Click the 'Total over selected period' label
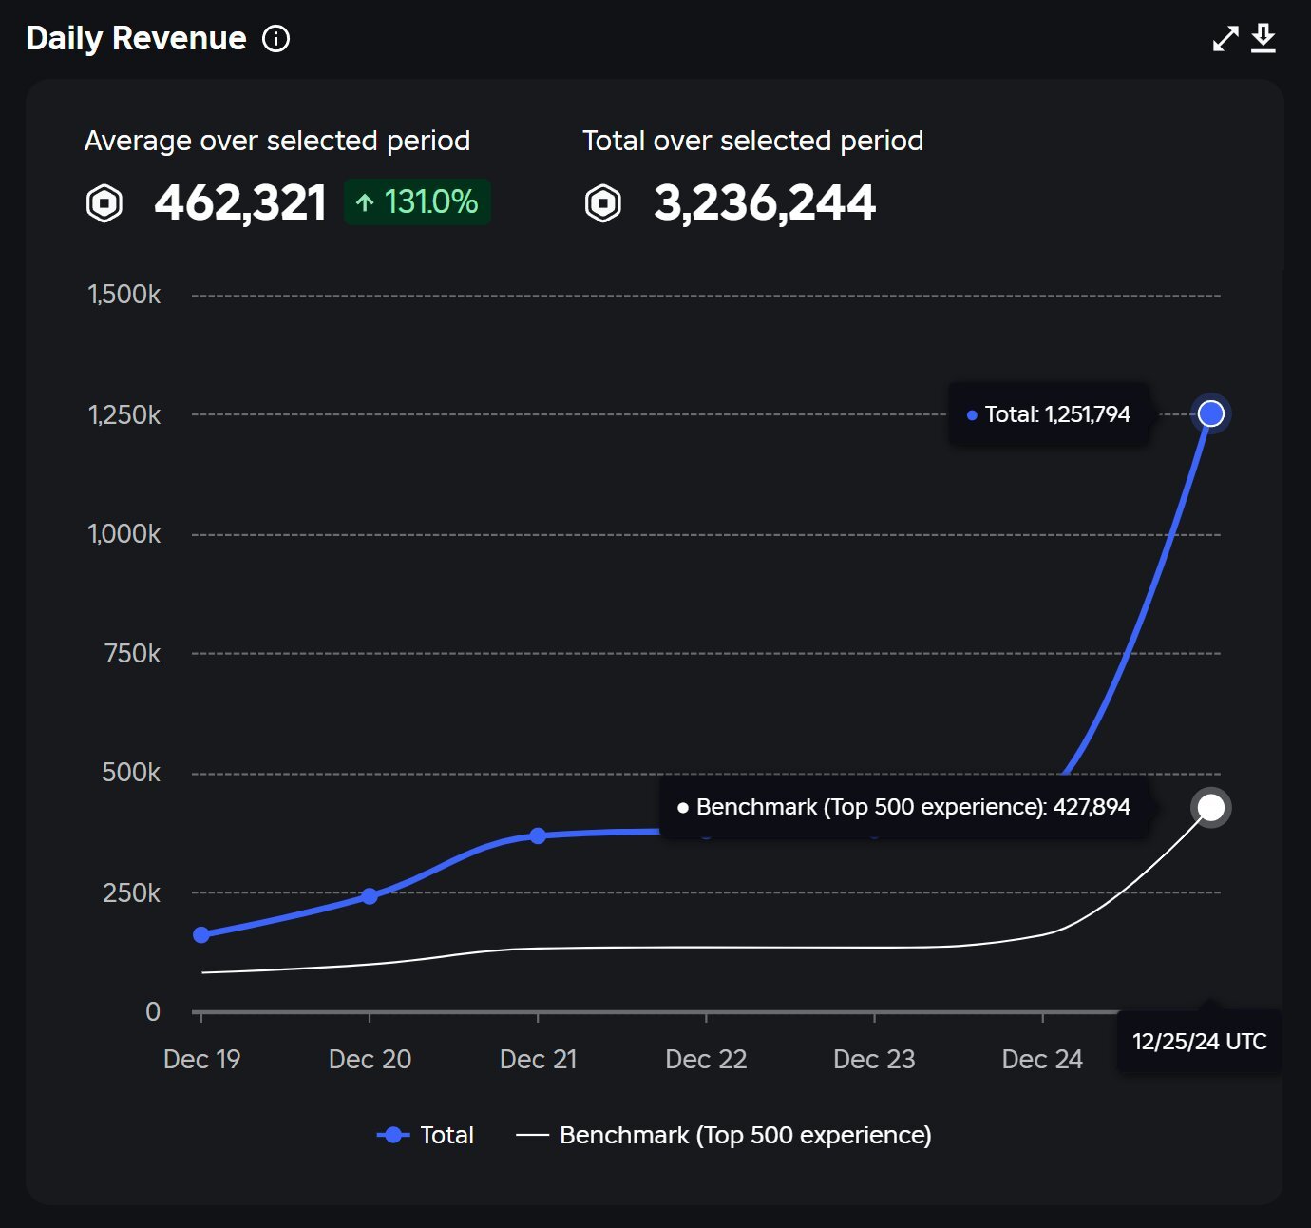Screen dimensions: 1311x1228 click(x=752, y=141)
